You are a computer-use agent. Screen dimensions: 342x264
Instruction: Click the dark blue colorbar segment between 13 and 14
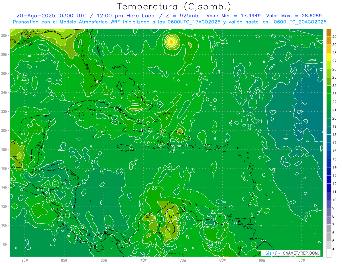(x=329, y=171)
